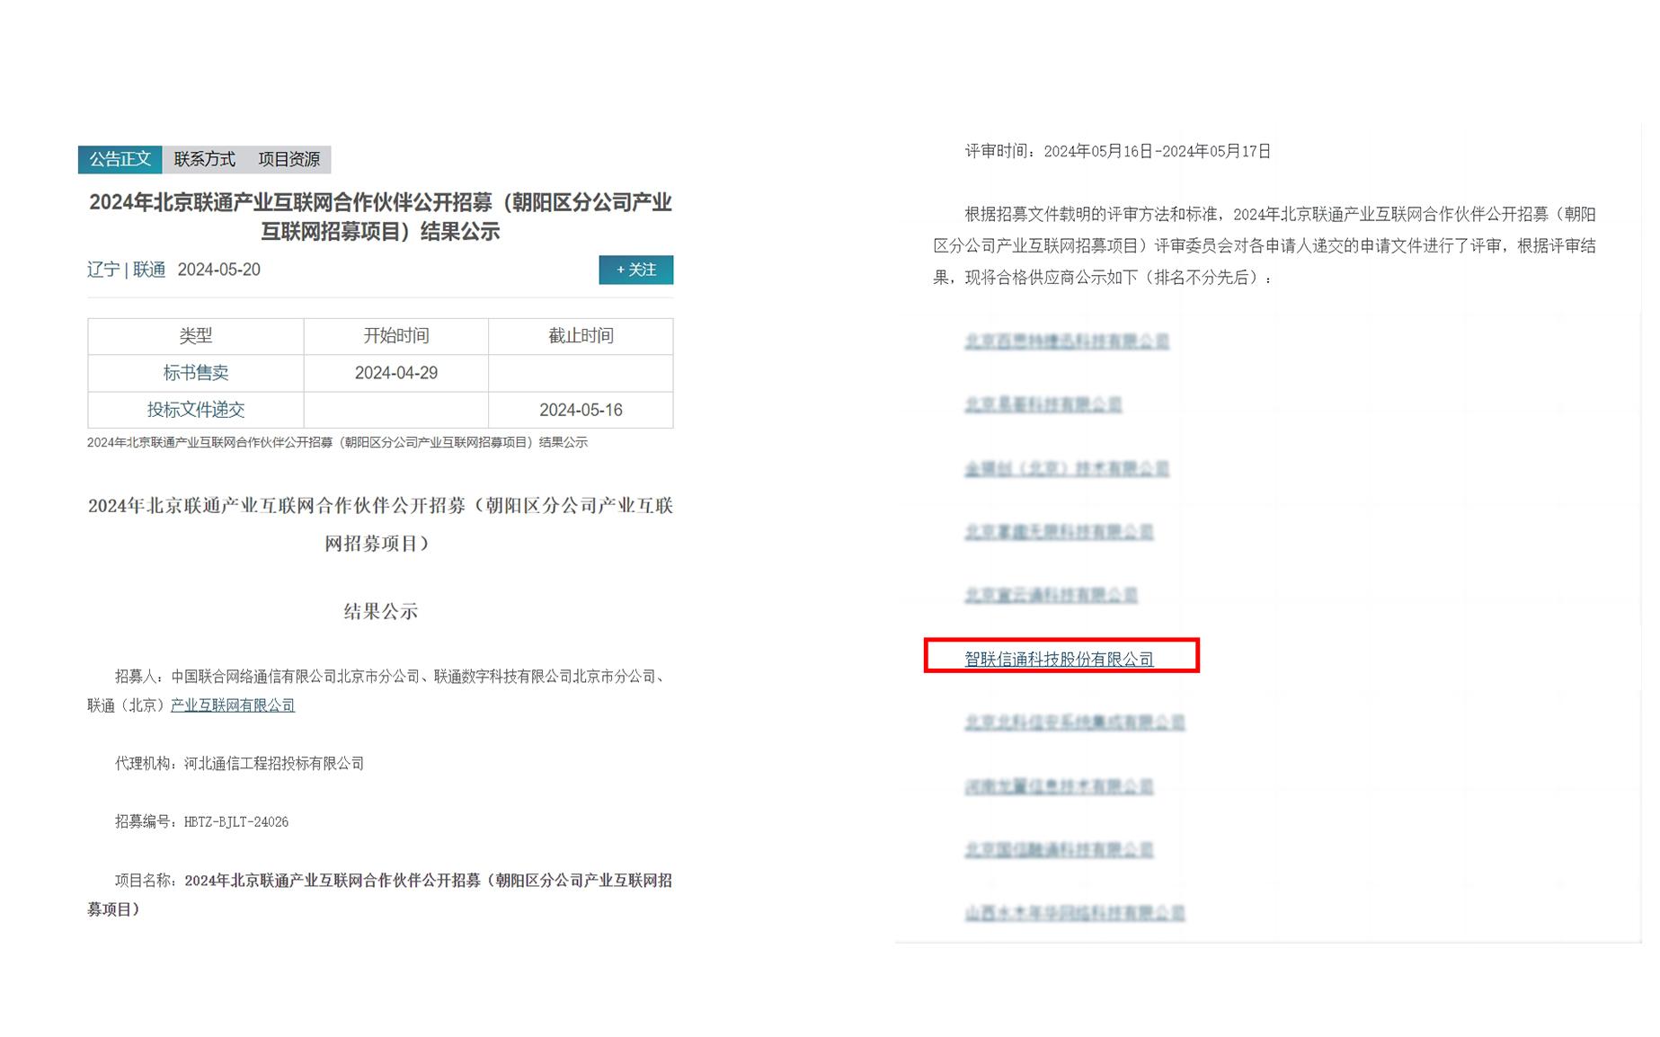
Task: Click the last supplier link in the list
Action: 1072,911
